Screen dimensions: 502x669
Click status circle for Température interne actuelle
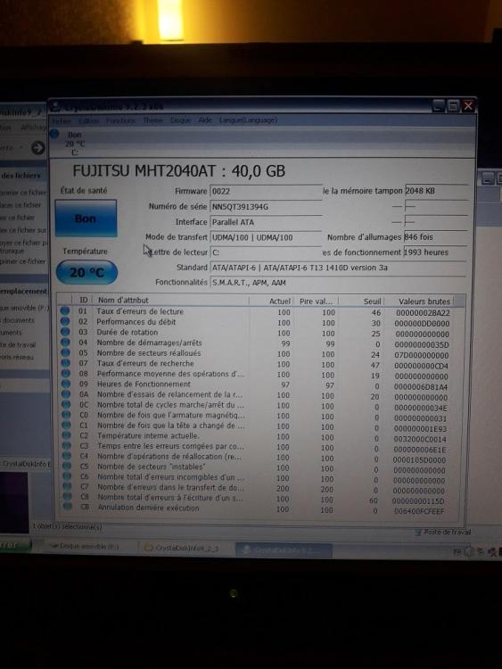click(66, 435)
